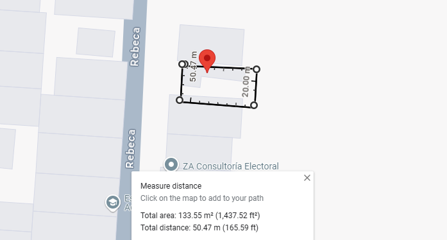Viewport: 447px width, 240px height.
Task: Select the top-right measurement point handle
Action: [257, 69]
